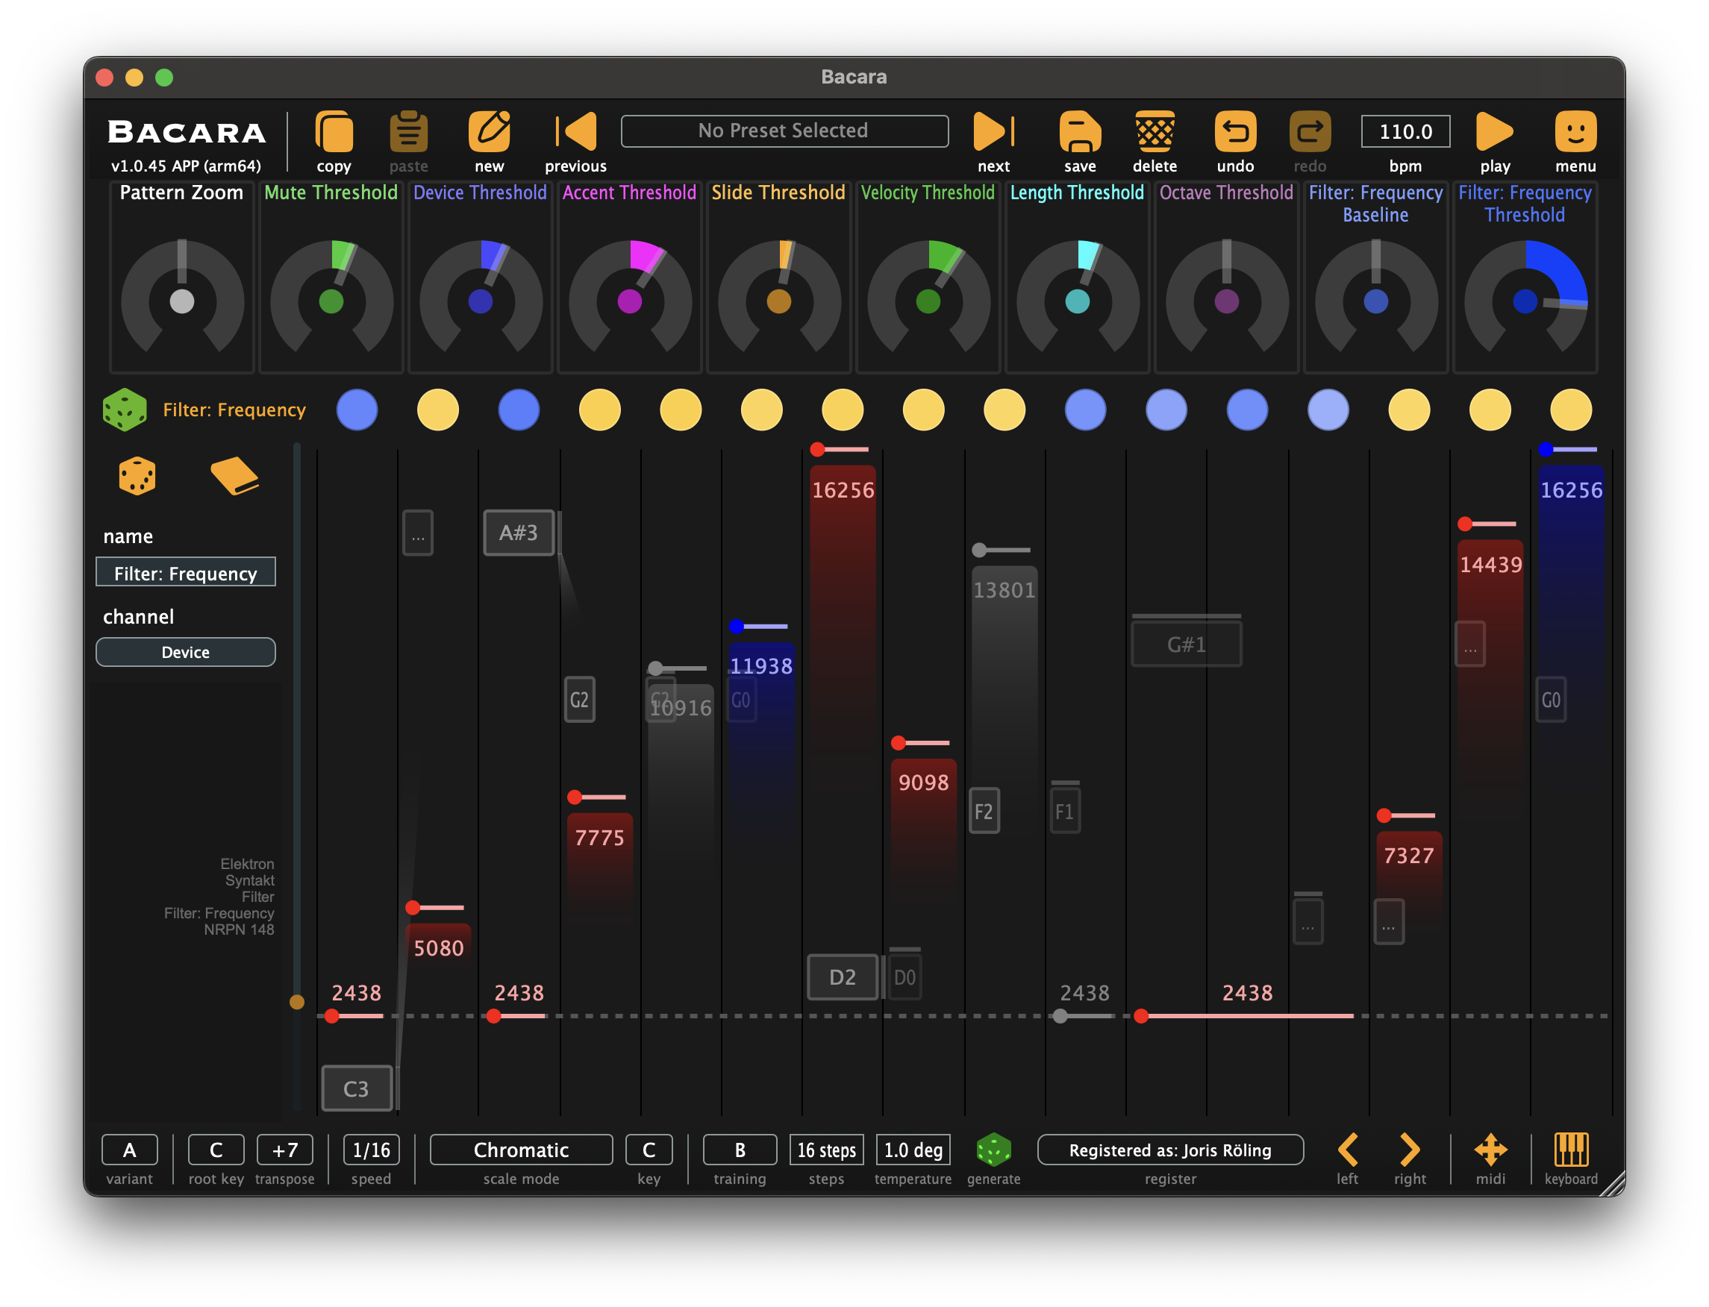Screen dimensions: 1709x1307
Task: Go to the previous preset
Action: [x=576, y=132]
